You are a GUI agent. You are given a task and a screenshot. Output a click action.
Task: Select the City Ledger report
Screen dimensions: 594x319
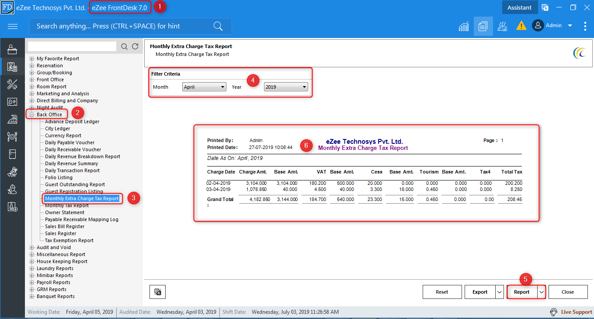[x=57, y=128]
